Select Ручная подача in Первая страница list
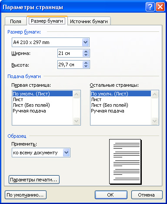 click(43, 111)
